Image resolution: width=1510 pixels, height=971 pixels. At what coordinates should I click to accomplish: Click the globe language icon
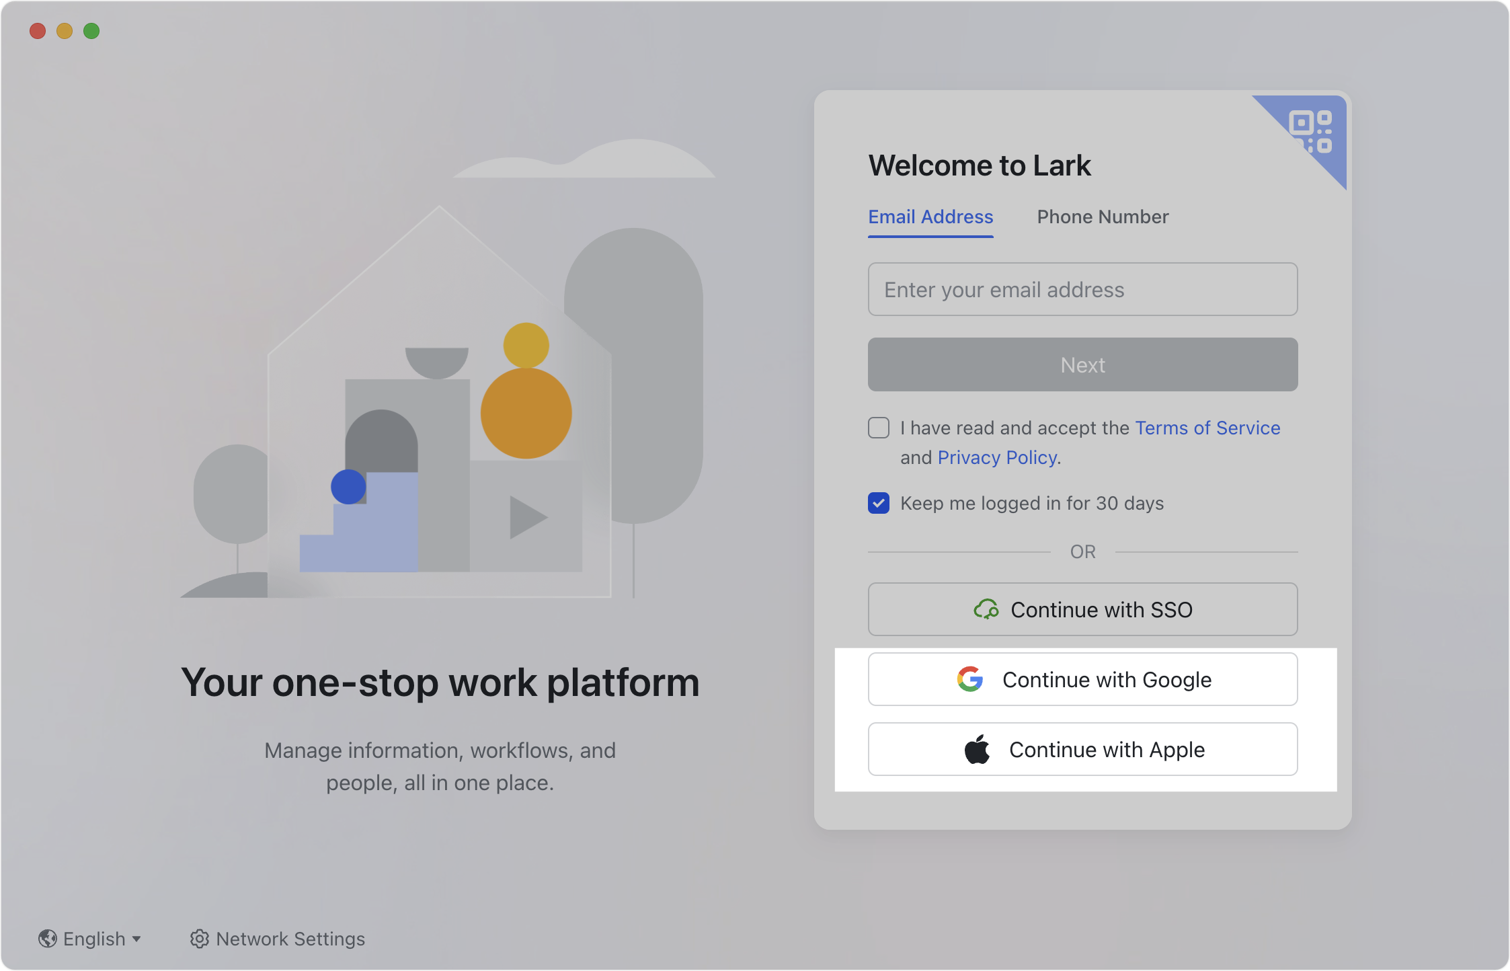click(47, 939)
